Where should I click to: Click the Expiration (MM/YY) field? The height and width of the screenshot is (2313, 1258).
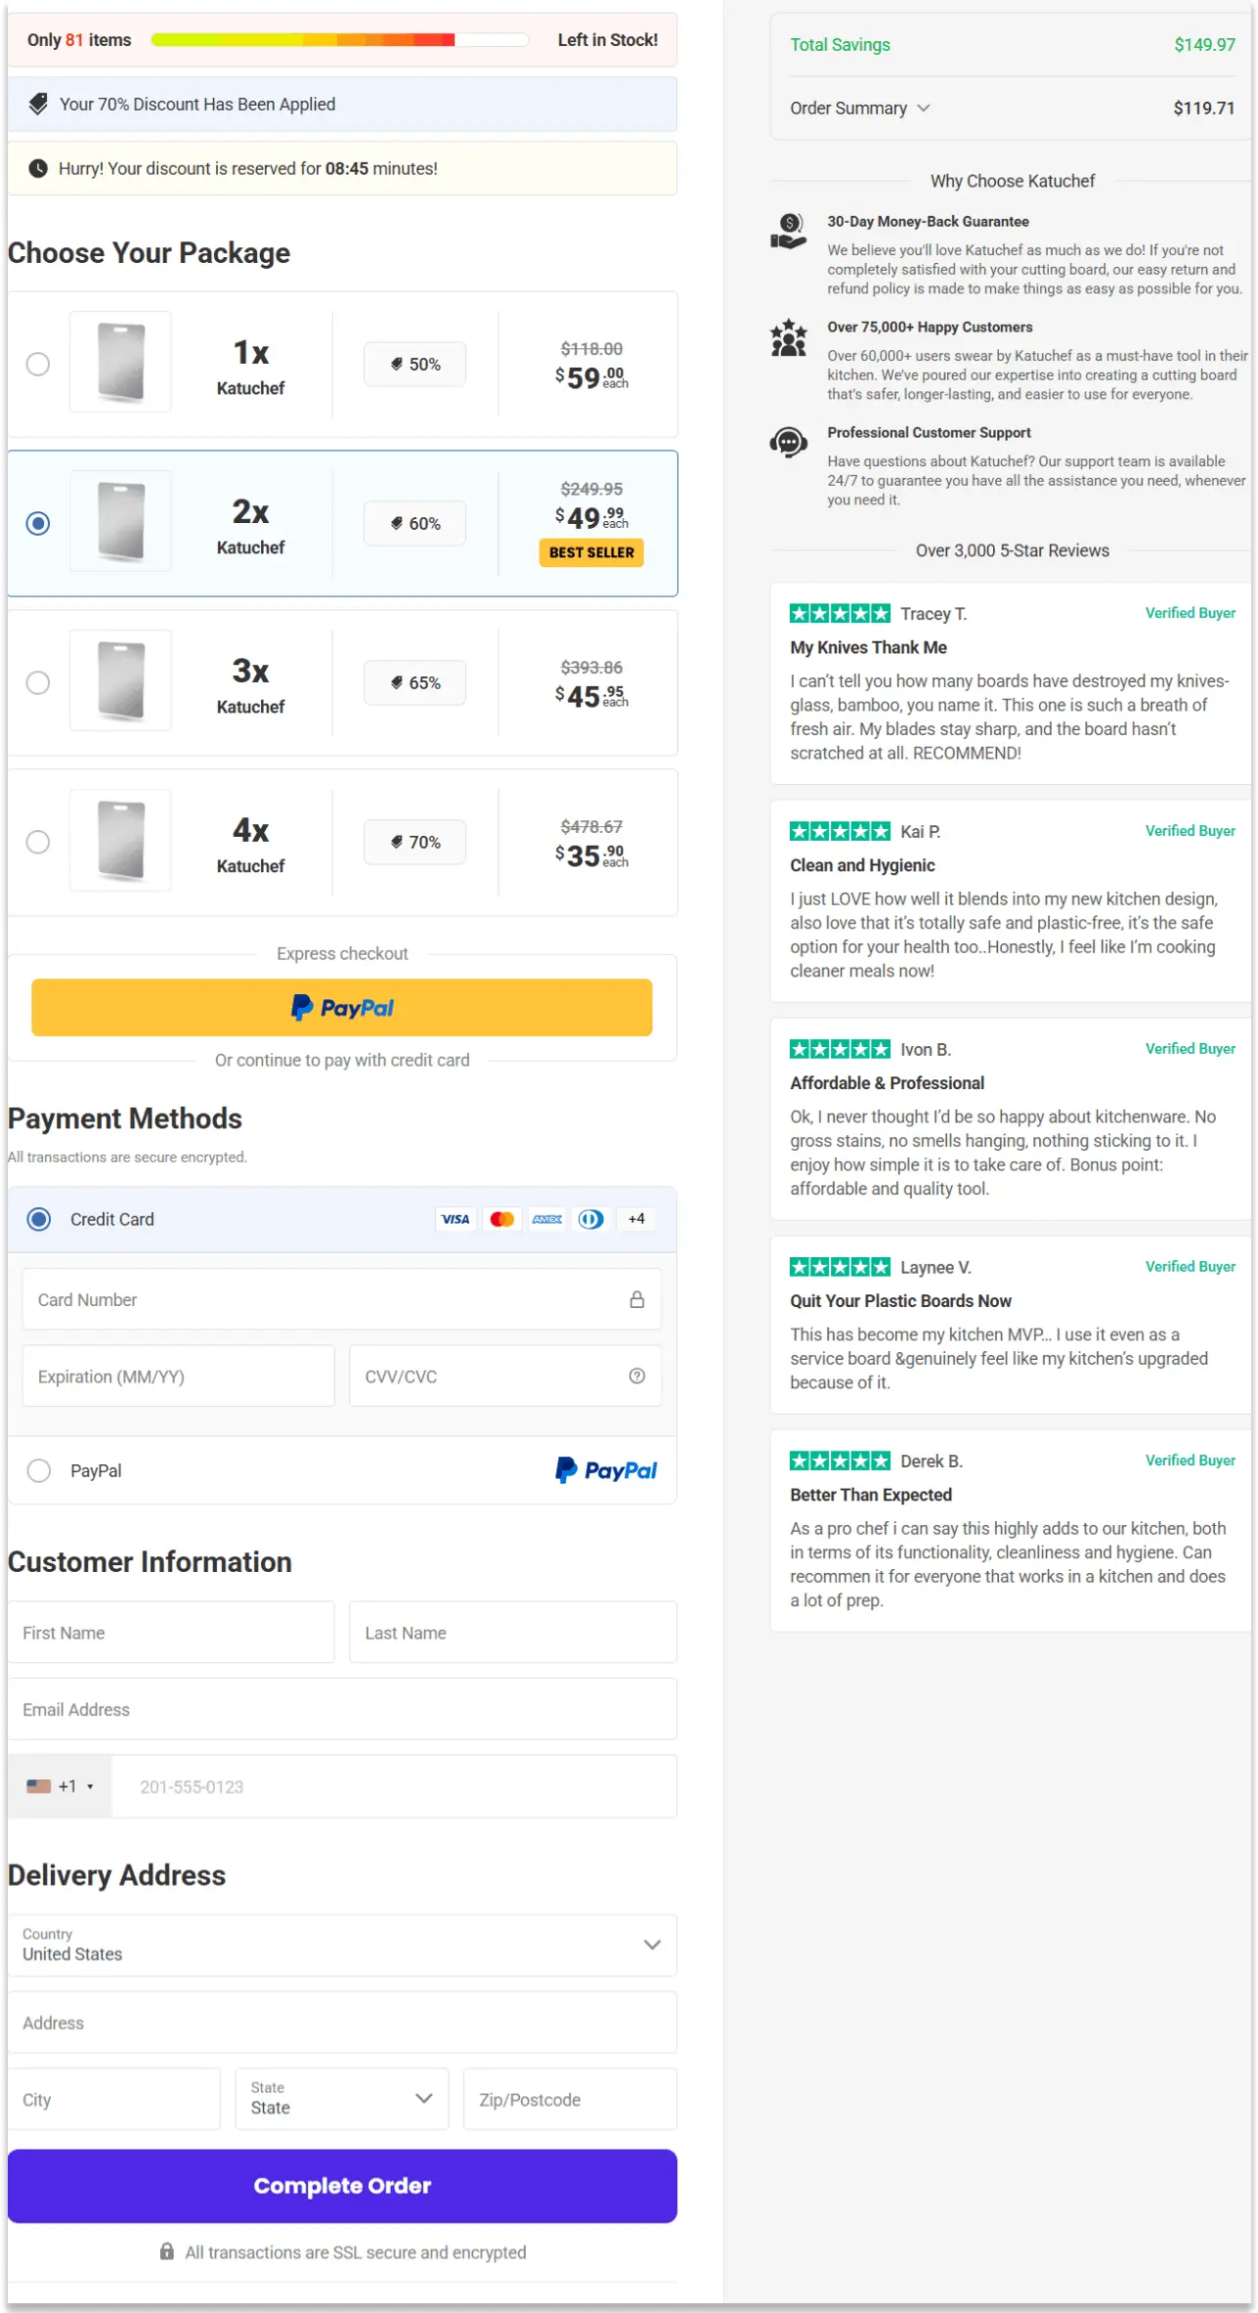(x=179, y=1375)
